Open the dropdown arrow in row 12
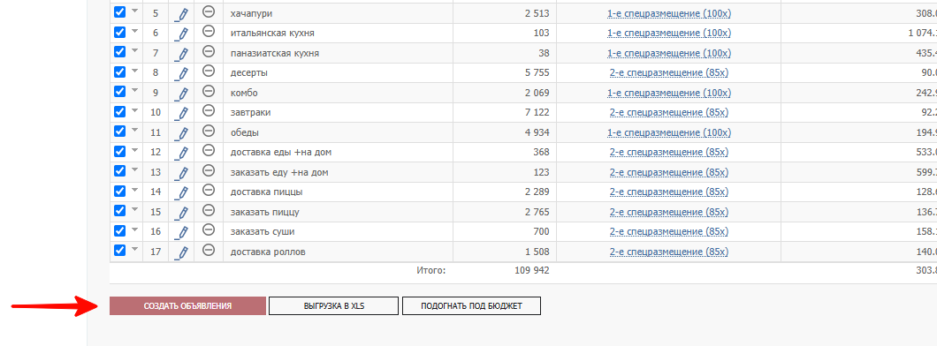Viewport: 937px width, 346px height. [x=134, y=150]
